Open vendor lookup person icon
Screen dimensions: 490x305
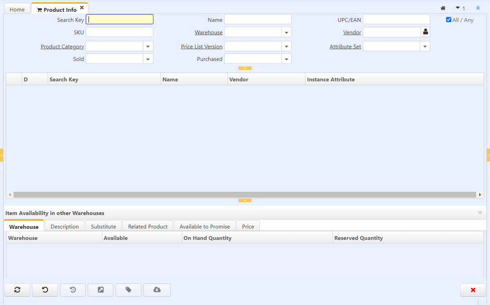425,32
